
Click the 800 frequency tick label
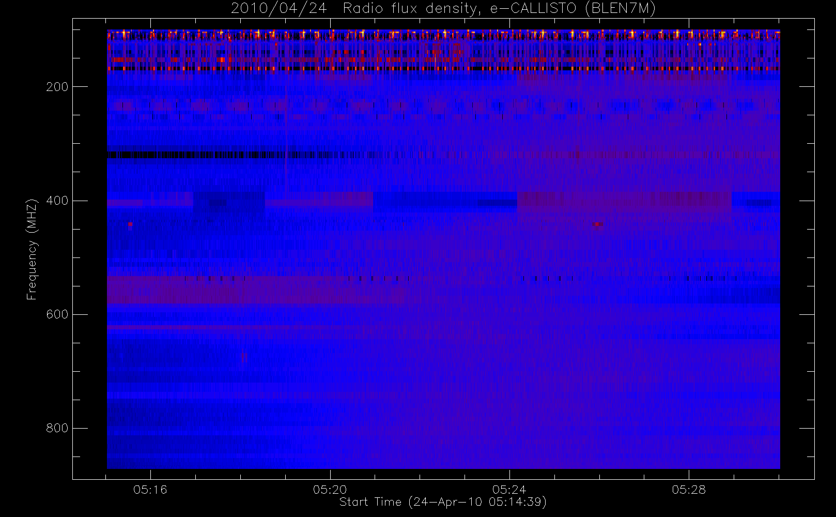(57, 428)
